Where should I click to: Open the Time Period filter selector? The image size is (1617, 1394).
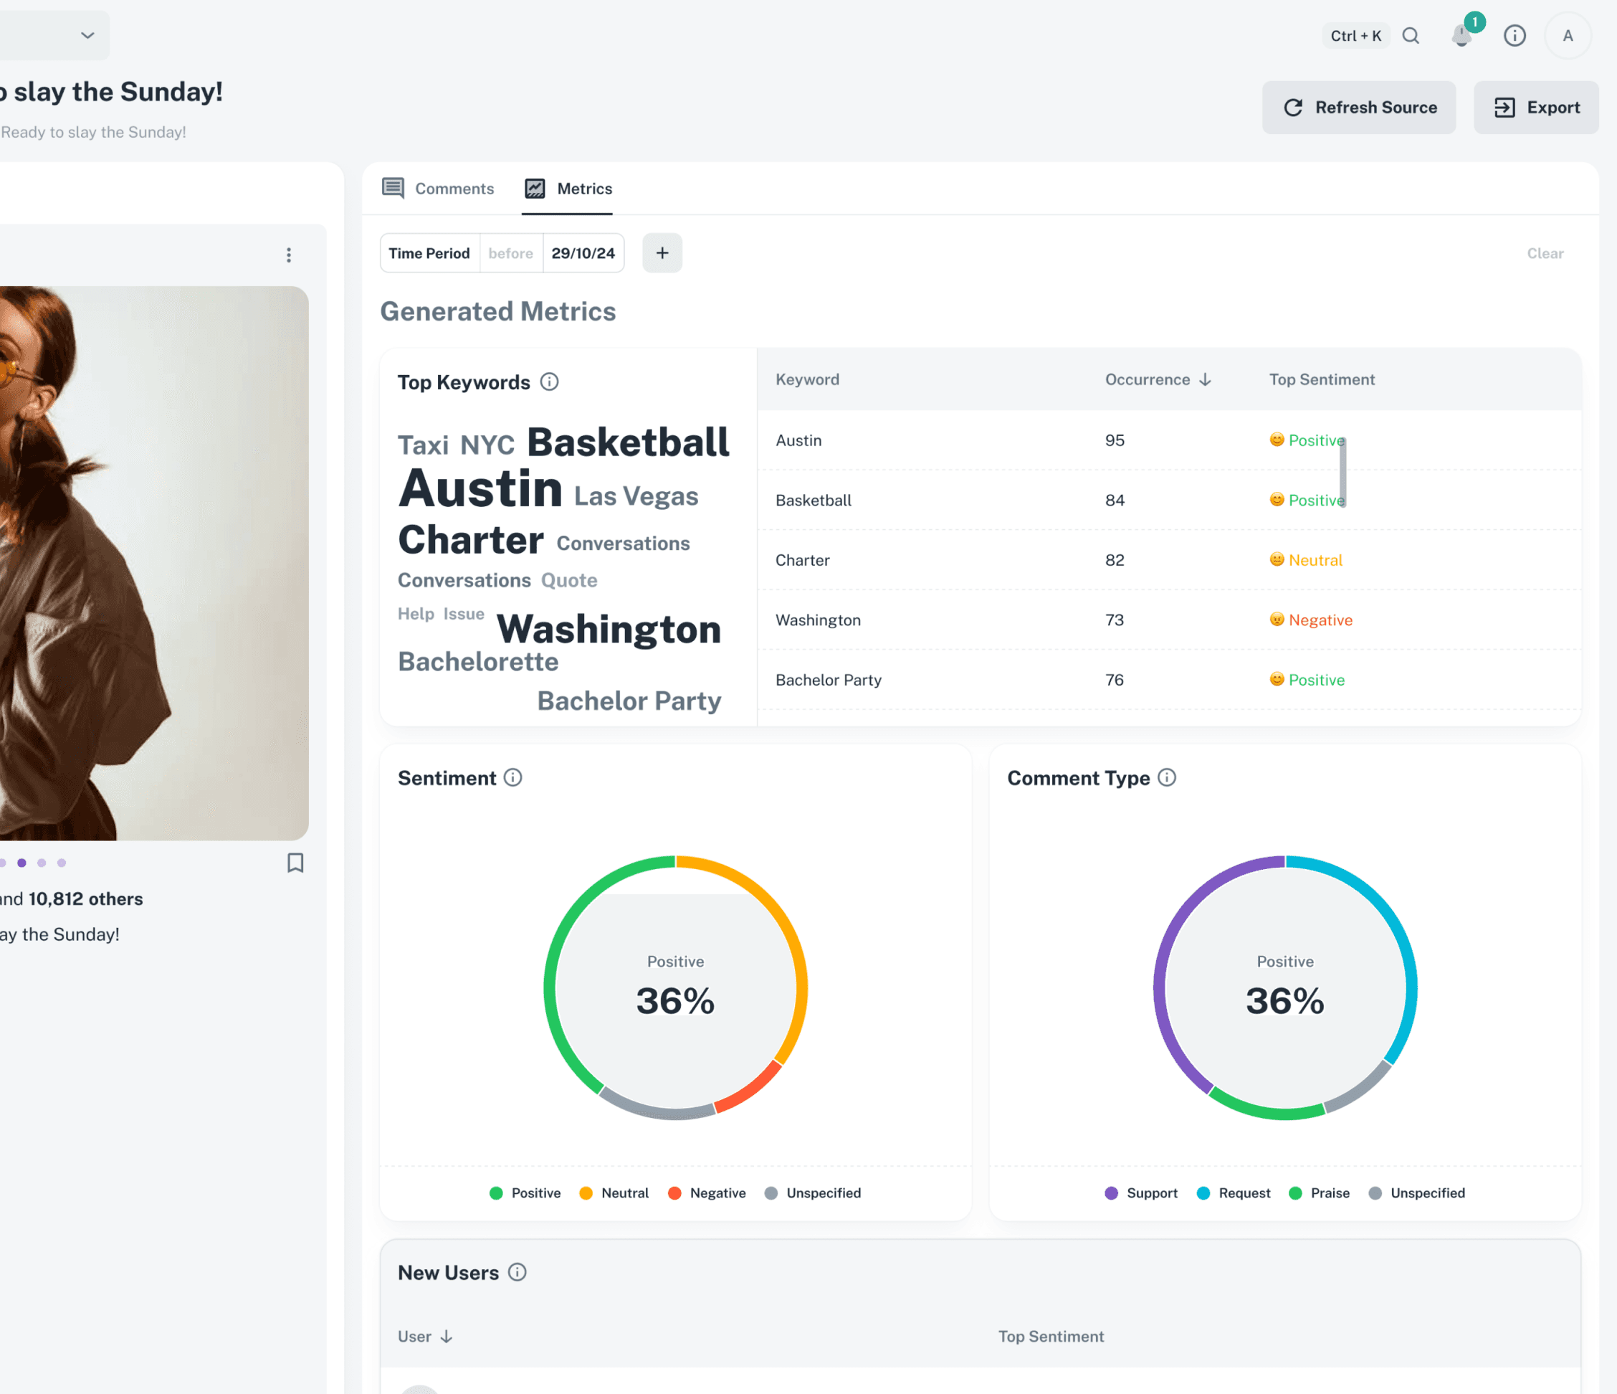point(429,253)
